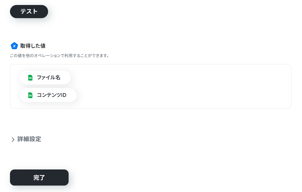
Task: Finish setup with the 完了 button
Action: pos(39,177)
